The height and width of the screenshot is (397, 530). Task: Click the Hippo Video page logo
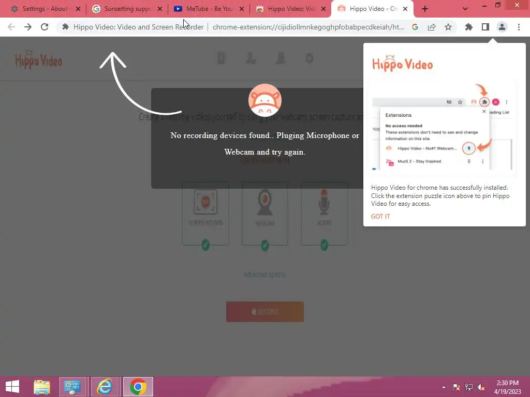38,59
